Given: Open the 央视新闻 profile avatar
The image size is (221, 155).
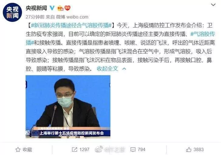Looking at the screenshot, I should click(x=12, y=12).
